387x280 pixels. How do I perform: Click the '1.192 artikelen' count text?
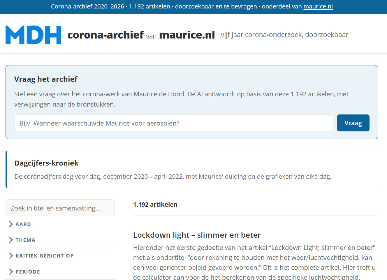(x=155, y=204)
